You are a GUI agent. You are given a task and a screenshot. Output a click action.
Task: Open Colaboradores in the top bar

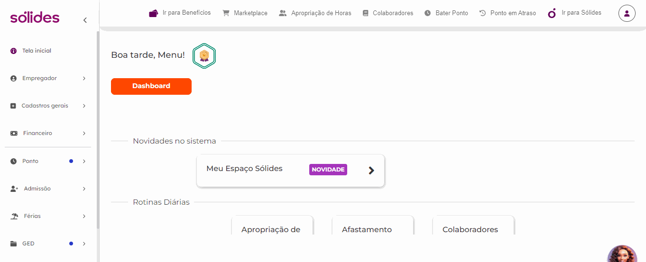393,13
